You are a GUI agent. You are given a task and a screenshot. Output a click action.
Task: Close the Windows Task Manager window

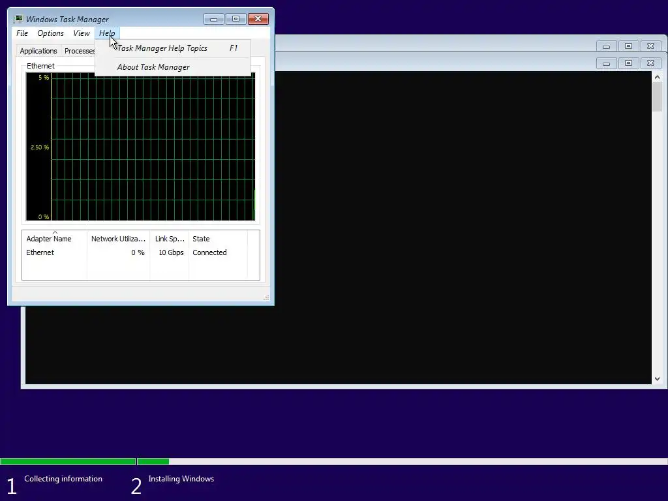click(258, 19)
